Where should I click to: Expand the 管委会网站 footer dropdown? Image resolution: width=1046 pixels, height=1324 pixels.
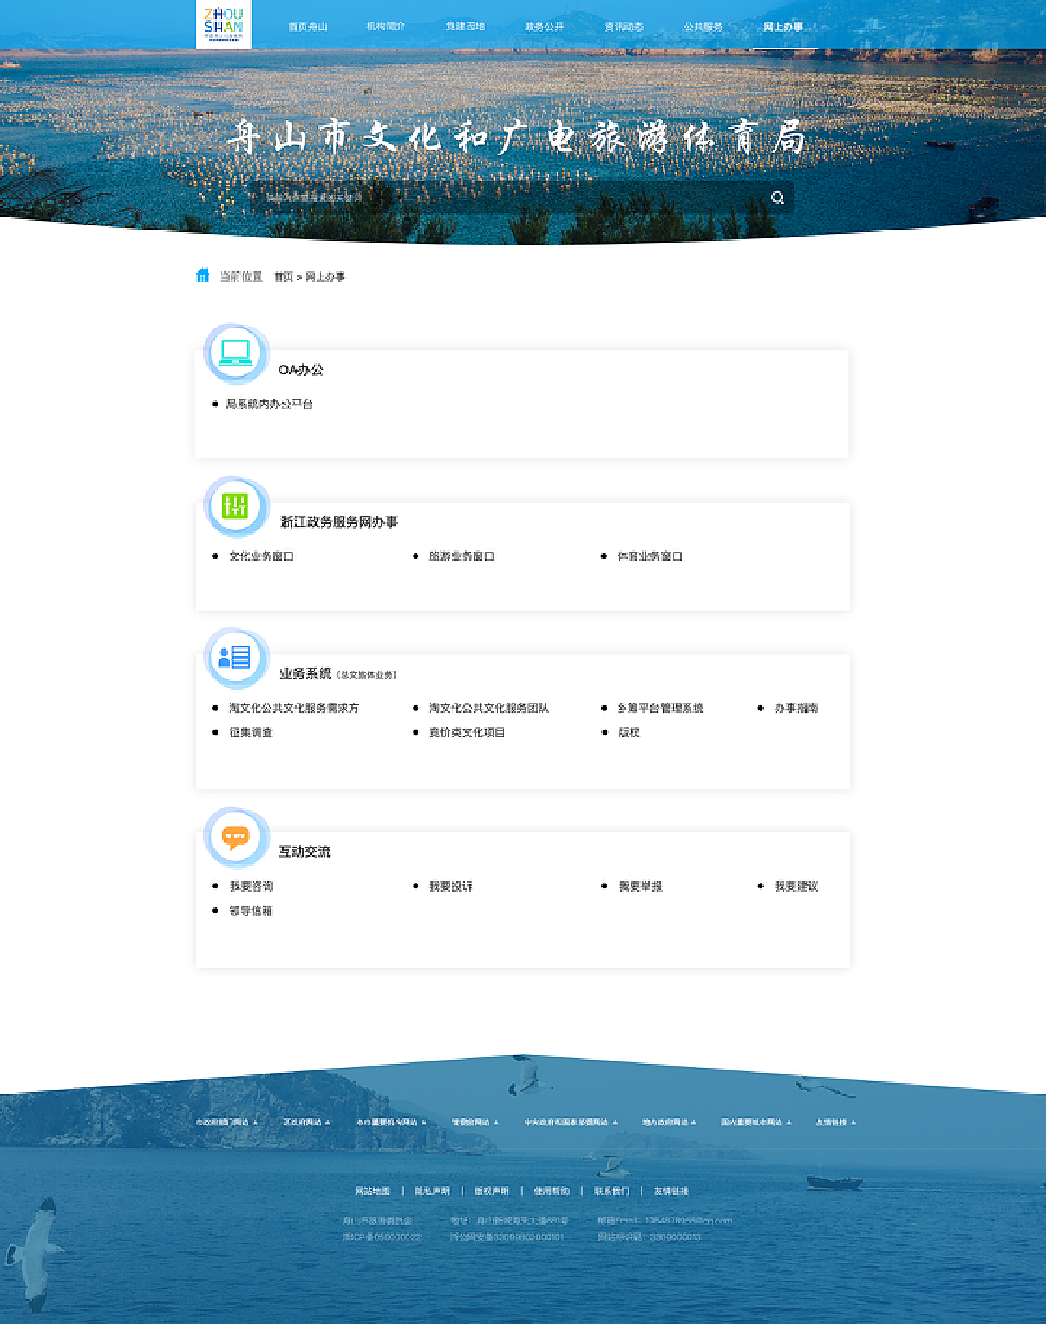point(475,1122)
